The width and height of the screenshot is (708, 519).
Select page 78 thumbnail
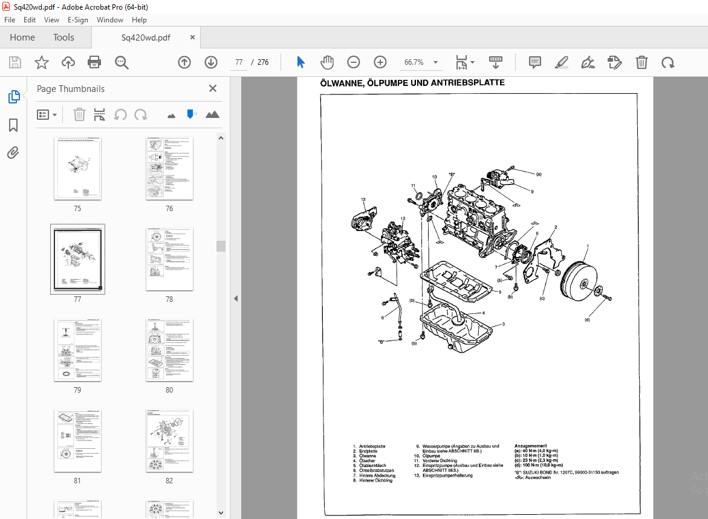point(169,259)
